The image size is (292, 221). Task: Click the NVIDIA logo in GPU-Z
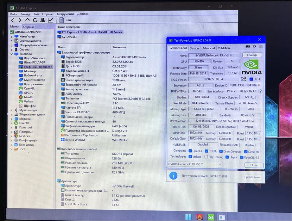point(252,67)
